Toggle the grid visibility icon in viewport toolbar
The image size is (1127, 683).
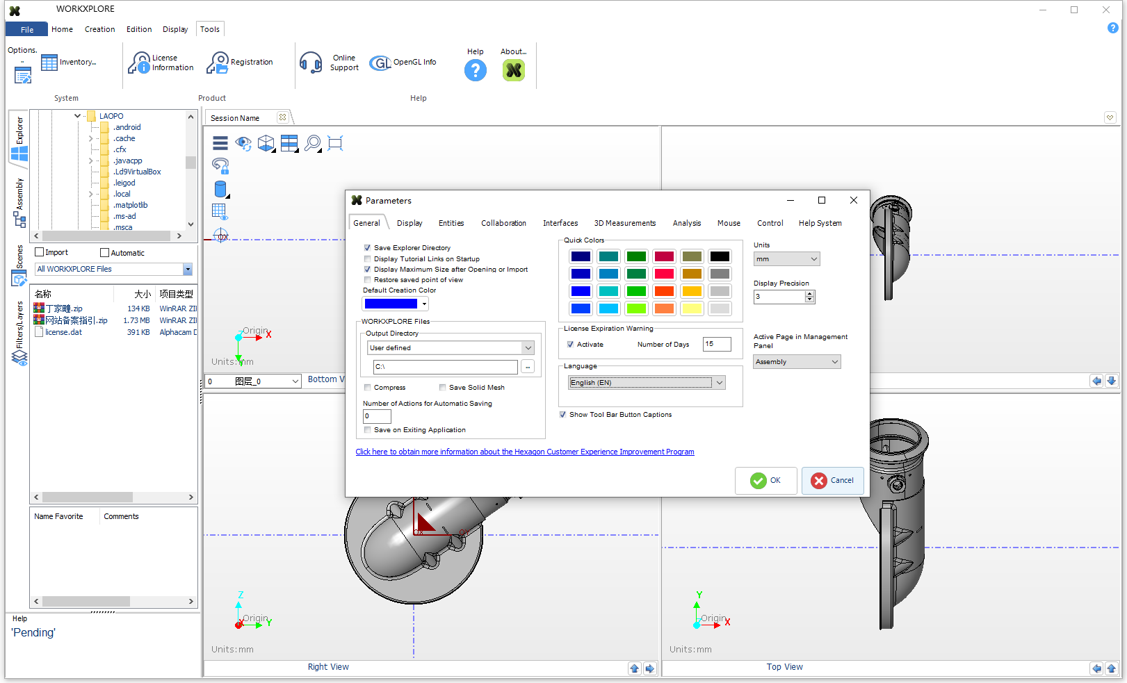pyautogui.click(x=219, y=211)
